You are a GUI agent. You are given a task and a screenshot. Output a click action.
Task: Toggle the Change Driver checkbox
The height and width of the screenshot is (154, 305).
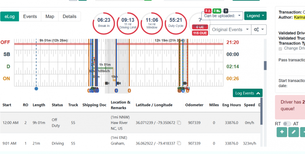click(x=280, y=49)
